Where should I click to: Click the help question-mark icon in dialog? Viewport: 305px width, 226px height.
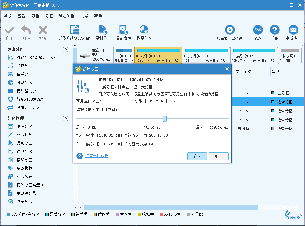[79, 156]
